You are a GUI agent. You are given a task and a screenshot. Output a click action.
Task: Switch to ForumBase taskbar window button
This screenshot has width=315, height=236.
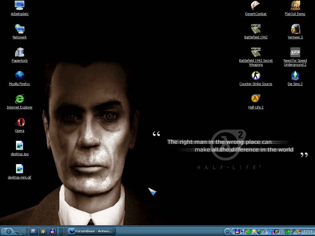(x=92, y=231)
